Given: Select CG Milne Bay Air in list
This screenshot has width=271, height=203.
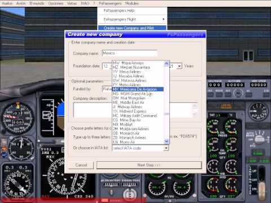Looking at the screenshot, I should 138,120.
